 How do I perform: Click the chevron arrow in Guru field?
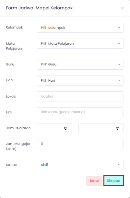(x=119, y=64)
